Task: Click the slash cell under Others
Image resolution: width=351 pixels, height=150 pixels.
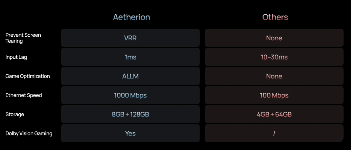Action: [x=274, y=133]
